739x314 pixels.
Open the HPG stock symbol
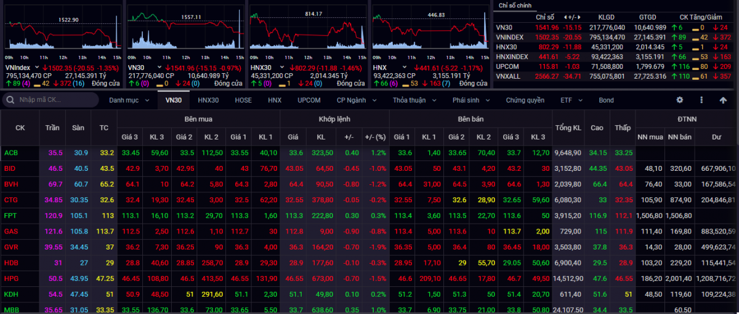(x=11, y=279)
